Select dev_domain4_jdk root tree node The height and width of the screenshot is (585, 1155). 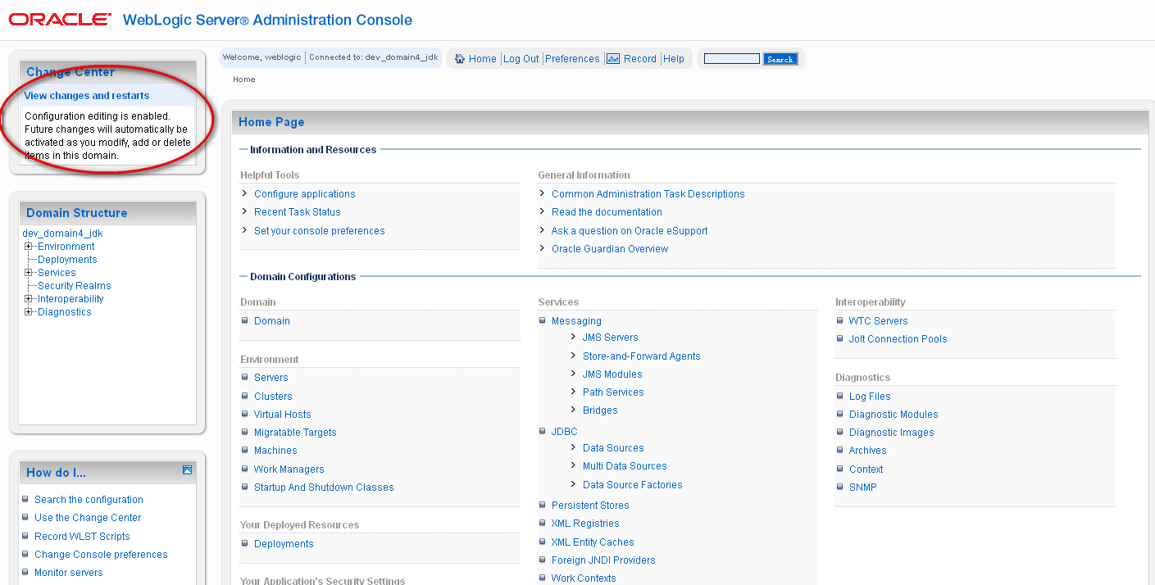tap(62, 234)
